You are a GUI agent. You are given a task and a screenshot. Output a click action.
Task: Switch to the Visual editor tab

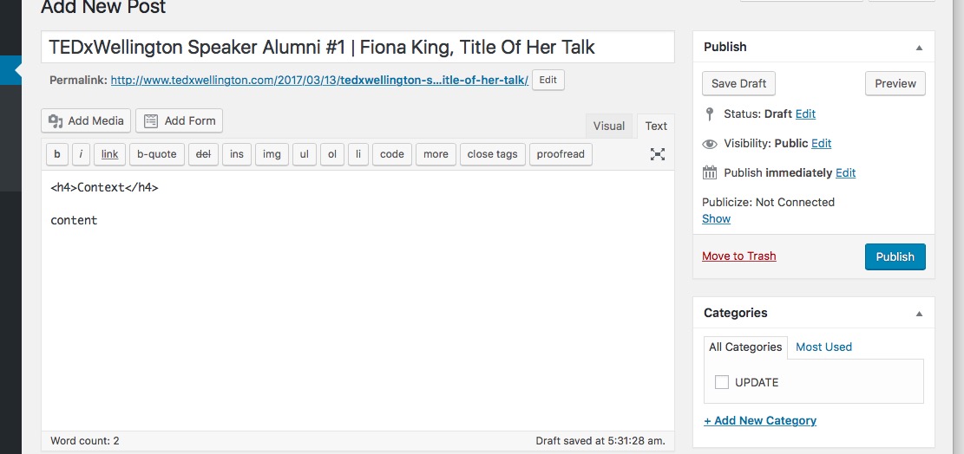(608, 126)
